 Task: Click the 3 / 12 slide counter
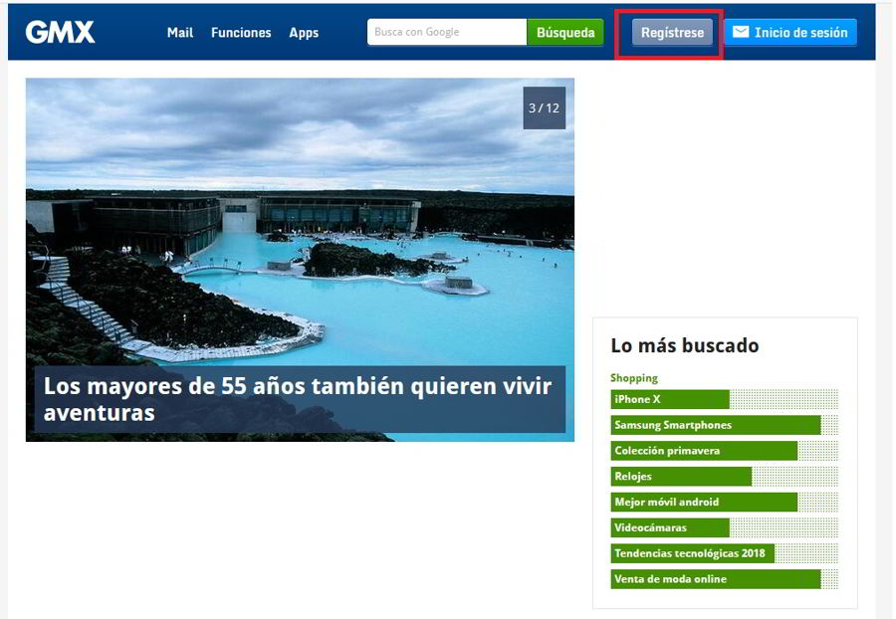544,108
